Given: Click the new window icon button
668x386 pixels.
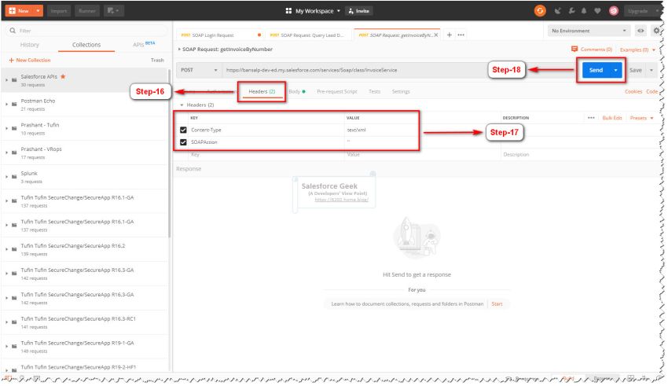Looking at the screenshot, I should click(113, 11).
